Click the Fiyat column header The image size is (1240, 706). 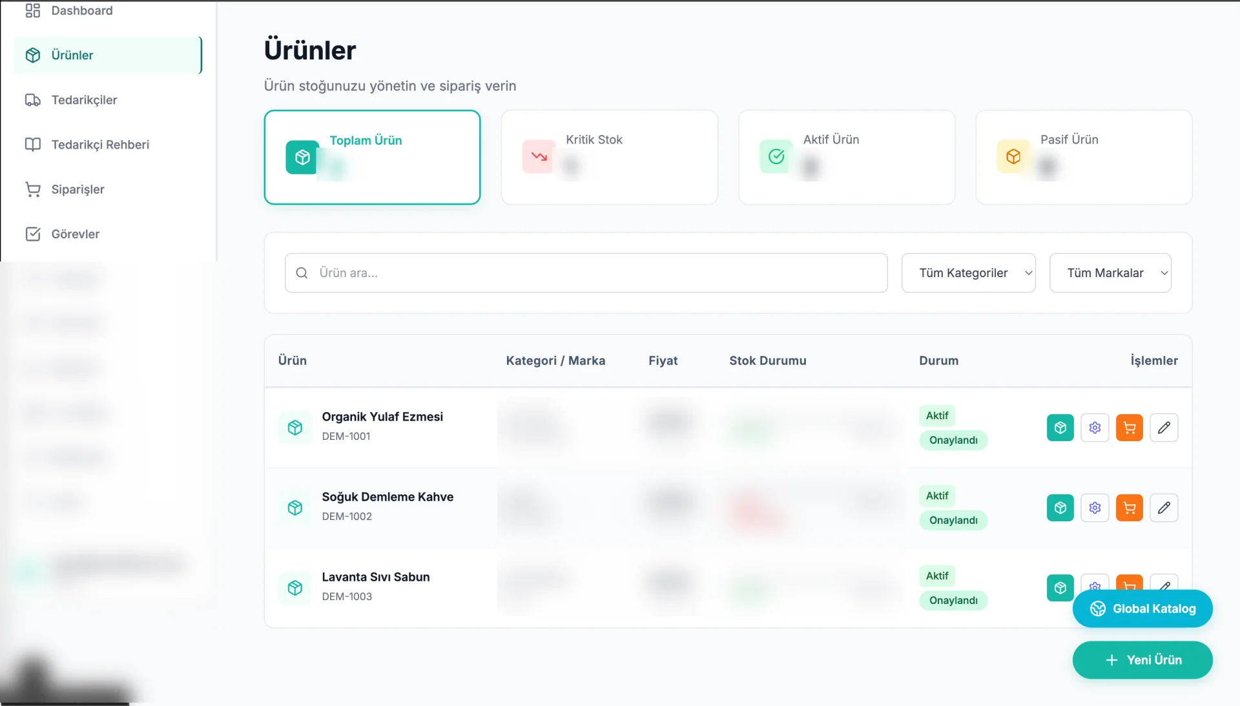(x=663, y=360)
